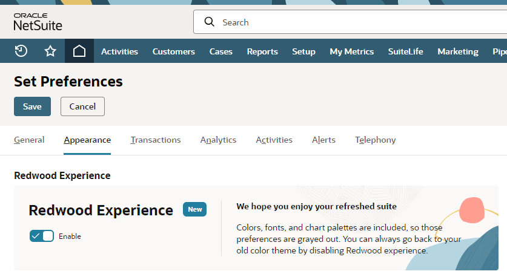The image size is (507, 277).
Task: Click the "Colors, fonts, and chart palettes" paragraph
Action: point(348,239)
